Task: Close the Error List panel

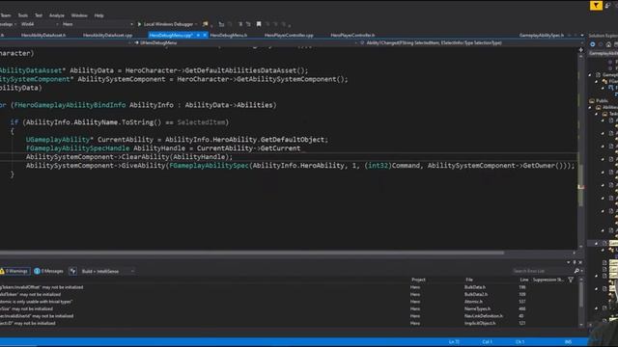Action: click(x=580, y=262)
